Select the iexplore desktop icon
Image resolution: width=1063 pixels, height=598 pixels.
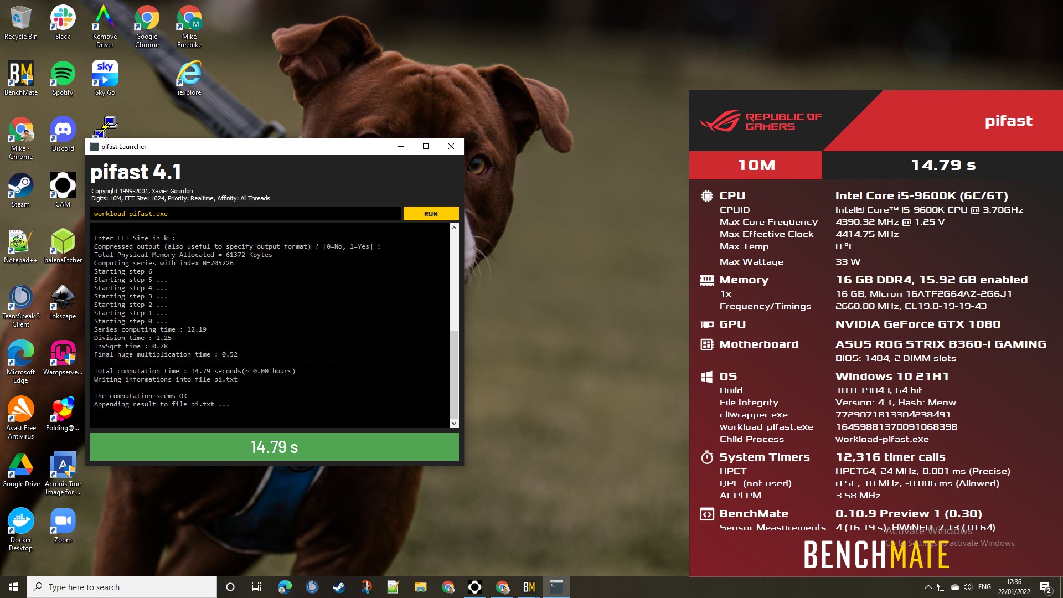tap(189, 79)
